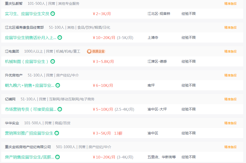
Task: Open 升优房地产 company profile
Action: pyautogui.click(x=14, y=75)
